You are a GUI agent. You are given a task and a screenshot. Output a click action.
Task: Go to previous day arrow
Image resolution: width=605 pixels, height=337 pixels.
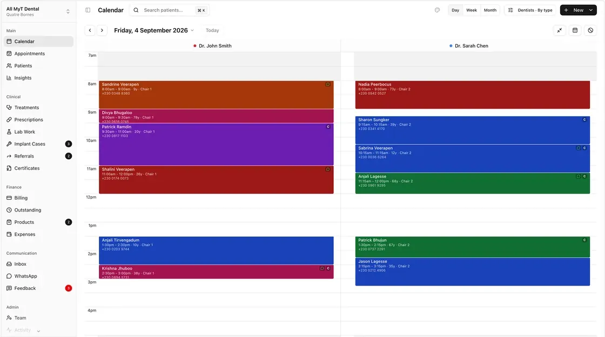click(x=90, y=30)
